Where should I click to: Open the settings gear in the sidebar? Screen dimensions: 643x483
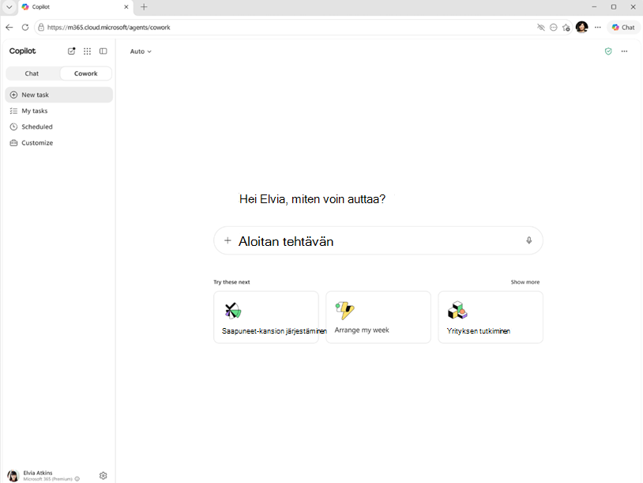pyautogui.click(x=103, y=475)
